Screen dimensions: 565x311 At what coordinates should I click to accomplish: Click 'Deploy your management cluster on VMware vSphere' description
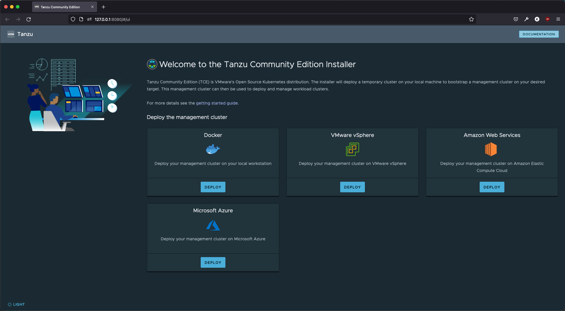[353, 163]
